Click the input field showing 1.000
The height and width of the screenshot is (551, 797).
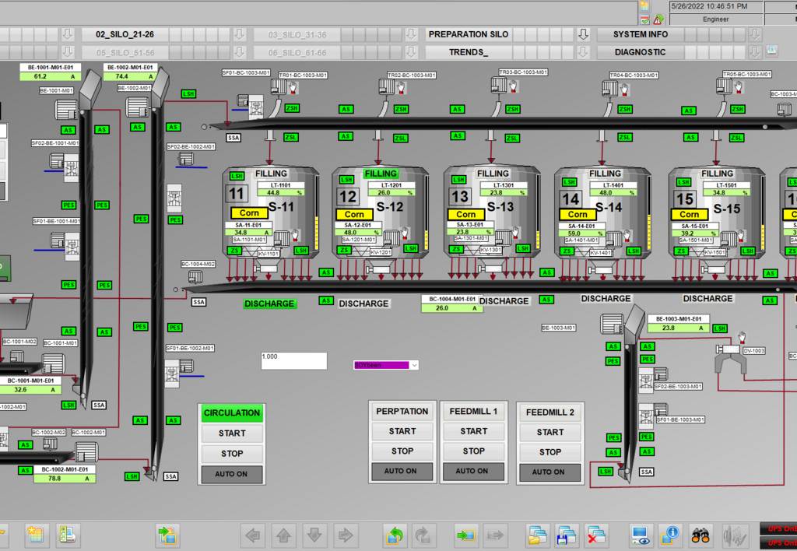pos(293,360)
